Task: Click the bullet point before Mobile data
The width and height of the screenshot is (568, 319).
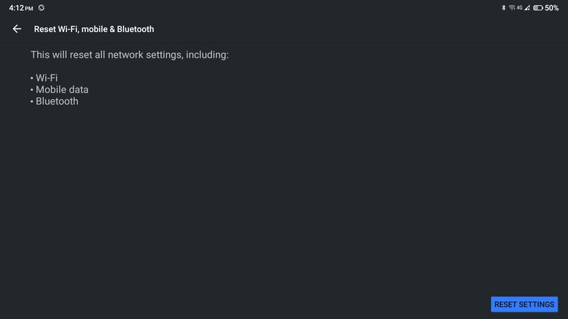Action: tap(32, 90)
